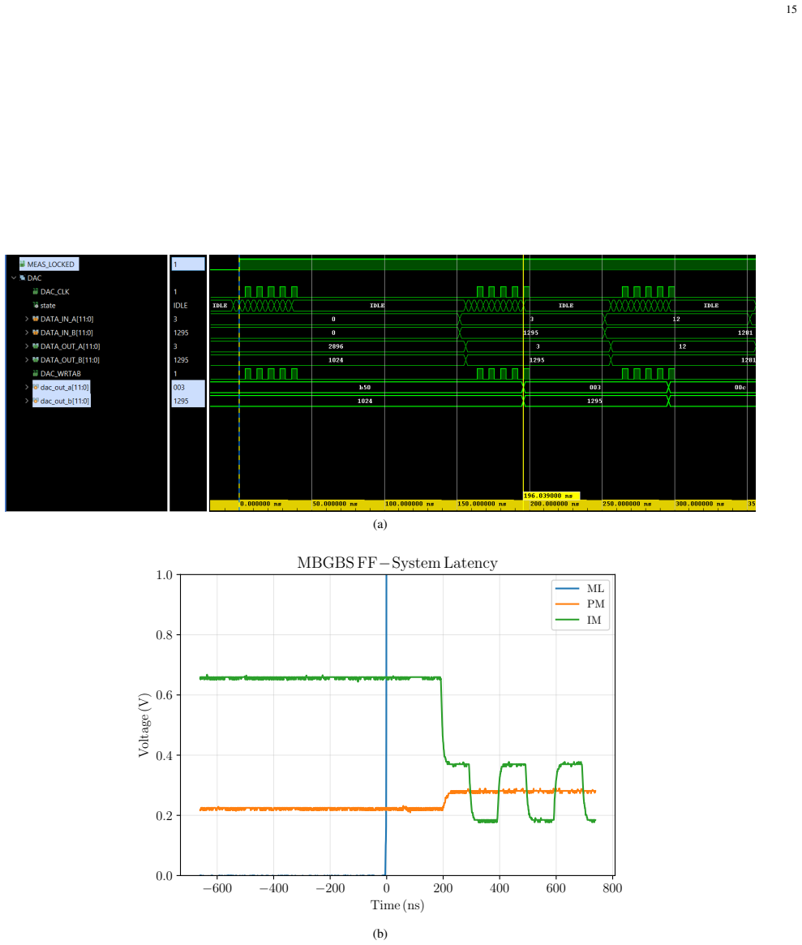Expand the dac_out_b[11:0] bus
The image size is (802, 945).
tap(27, 401)
